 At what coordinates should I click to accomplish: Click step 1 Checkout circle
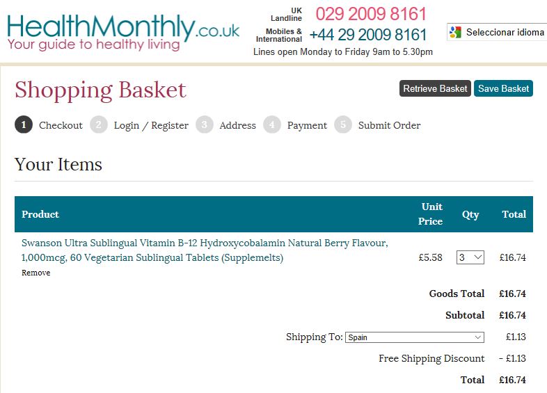click(24, 125)
